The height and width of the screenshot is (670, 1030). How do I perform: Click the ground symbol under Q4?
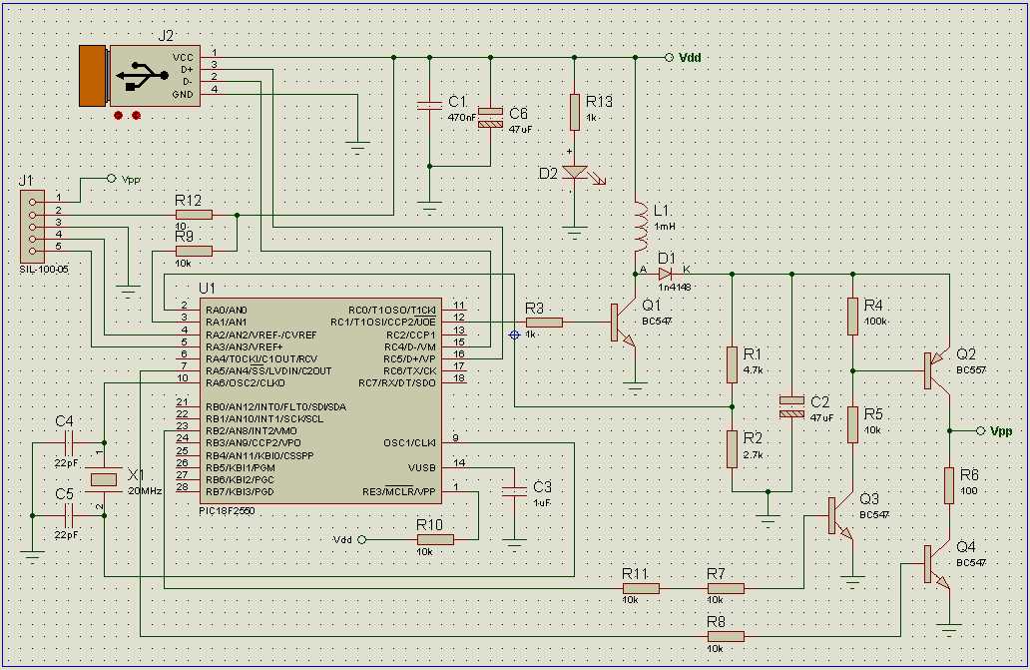[x=949, y=629]
